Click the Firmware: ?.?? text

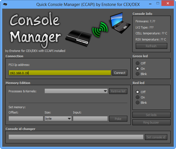point(145,21)
